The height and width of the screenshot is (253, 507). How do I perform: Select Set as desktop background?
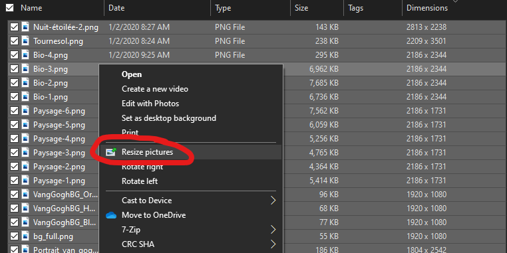(x=169, y=118)
